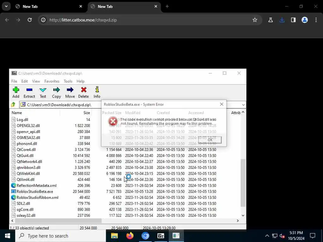Select QtGui4.dll in the file list

[x=25, y=156]
